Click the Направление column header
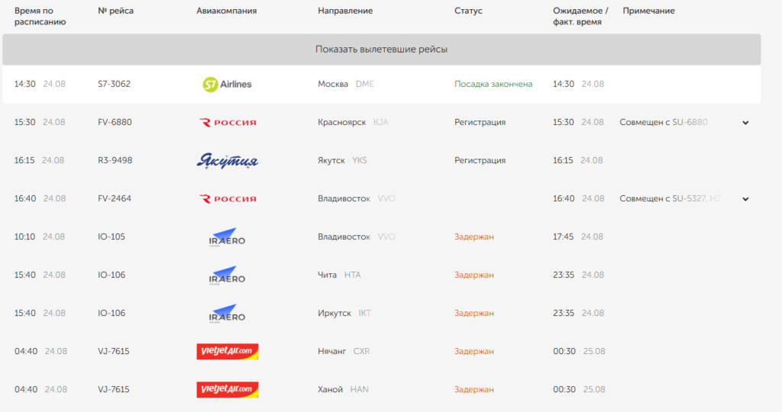 coord(345,11)
